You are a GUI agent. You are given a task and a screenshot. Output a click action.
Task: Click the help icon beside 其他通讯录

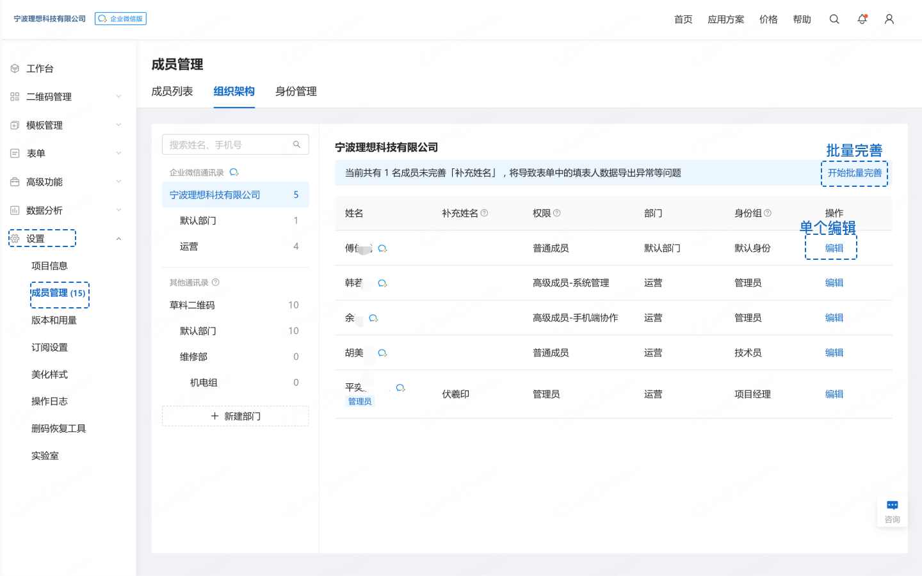(x=215, y=282)
